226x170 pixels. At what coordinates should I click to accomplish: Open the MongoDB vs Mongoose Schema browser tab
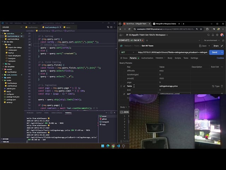(x=166, y=24)
